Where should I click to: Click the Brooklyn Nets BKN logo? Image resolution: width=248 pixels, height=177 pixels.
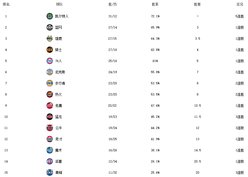tap(50, 27)
